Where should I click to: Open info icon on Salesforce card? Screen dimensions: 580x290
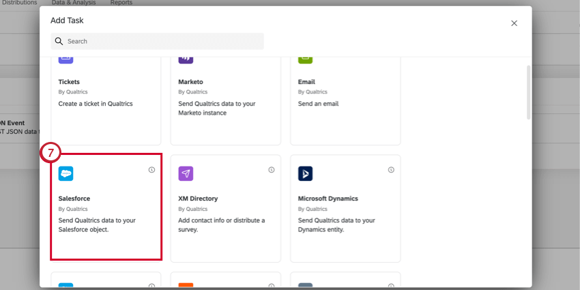click(x=151, y=170)
